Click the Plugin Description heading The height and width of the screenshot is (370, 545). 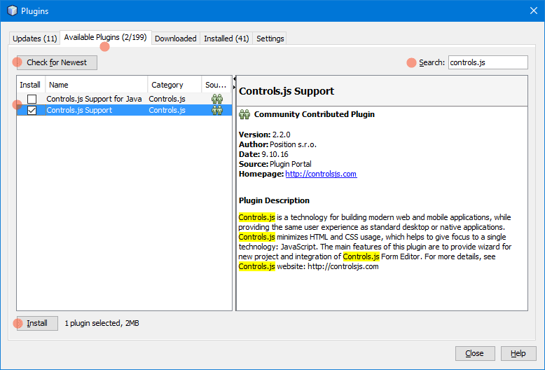click(x=274, y=200)
